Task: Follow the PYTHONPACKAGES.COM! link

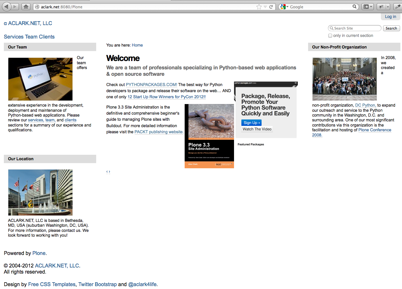Action: pos(151,85)
